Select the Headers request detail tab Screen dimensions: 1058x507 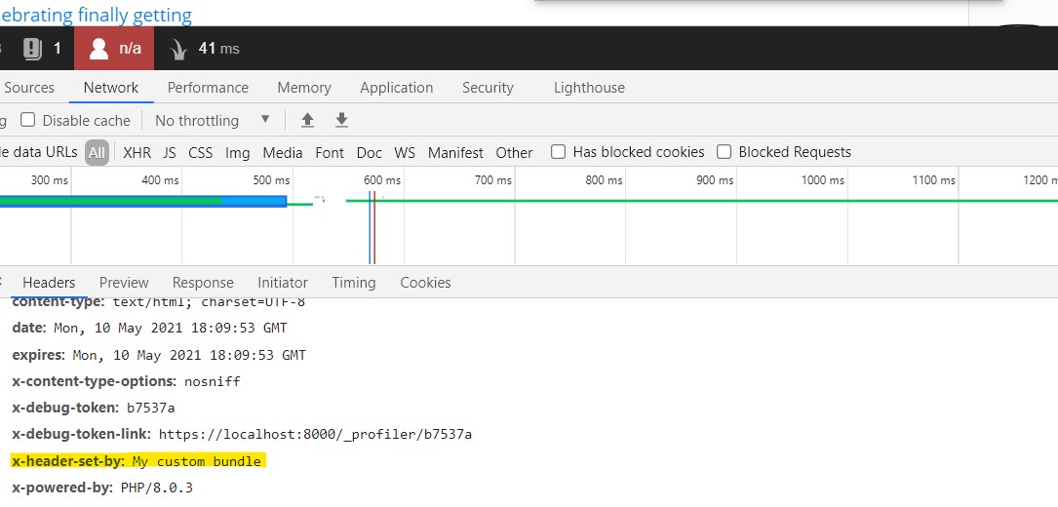coord(49,282)
